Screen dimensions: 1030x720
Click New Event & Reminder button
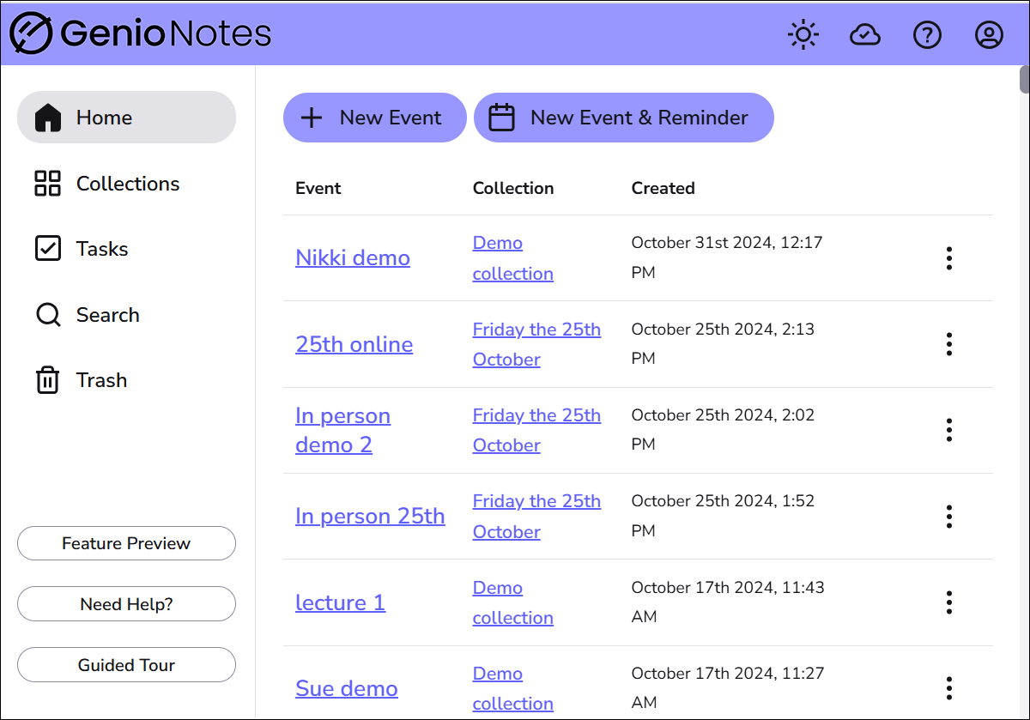[x=623, y=118]
